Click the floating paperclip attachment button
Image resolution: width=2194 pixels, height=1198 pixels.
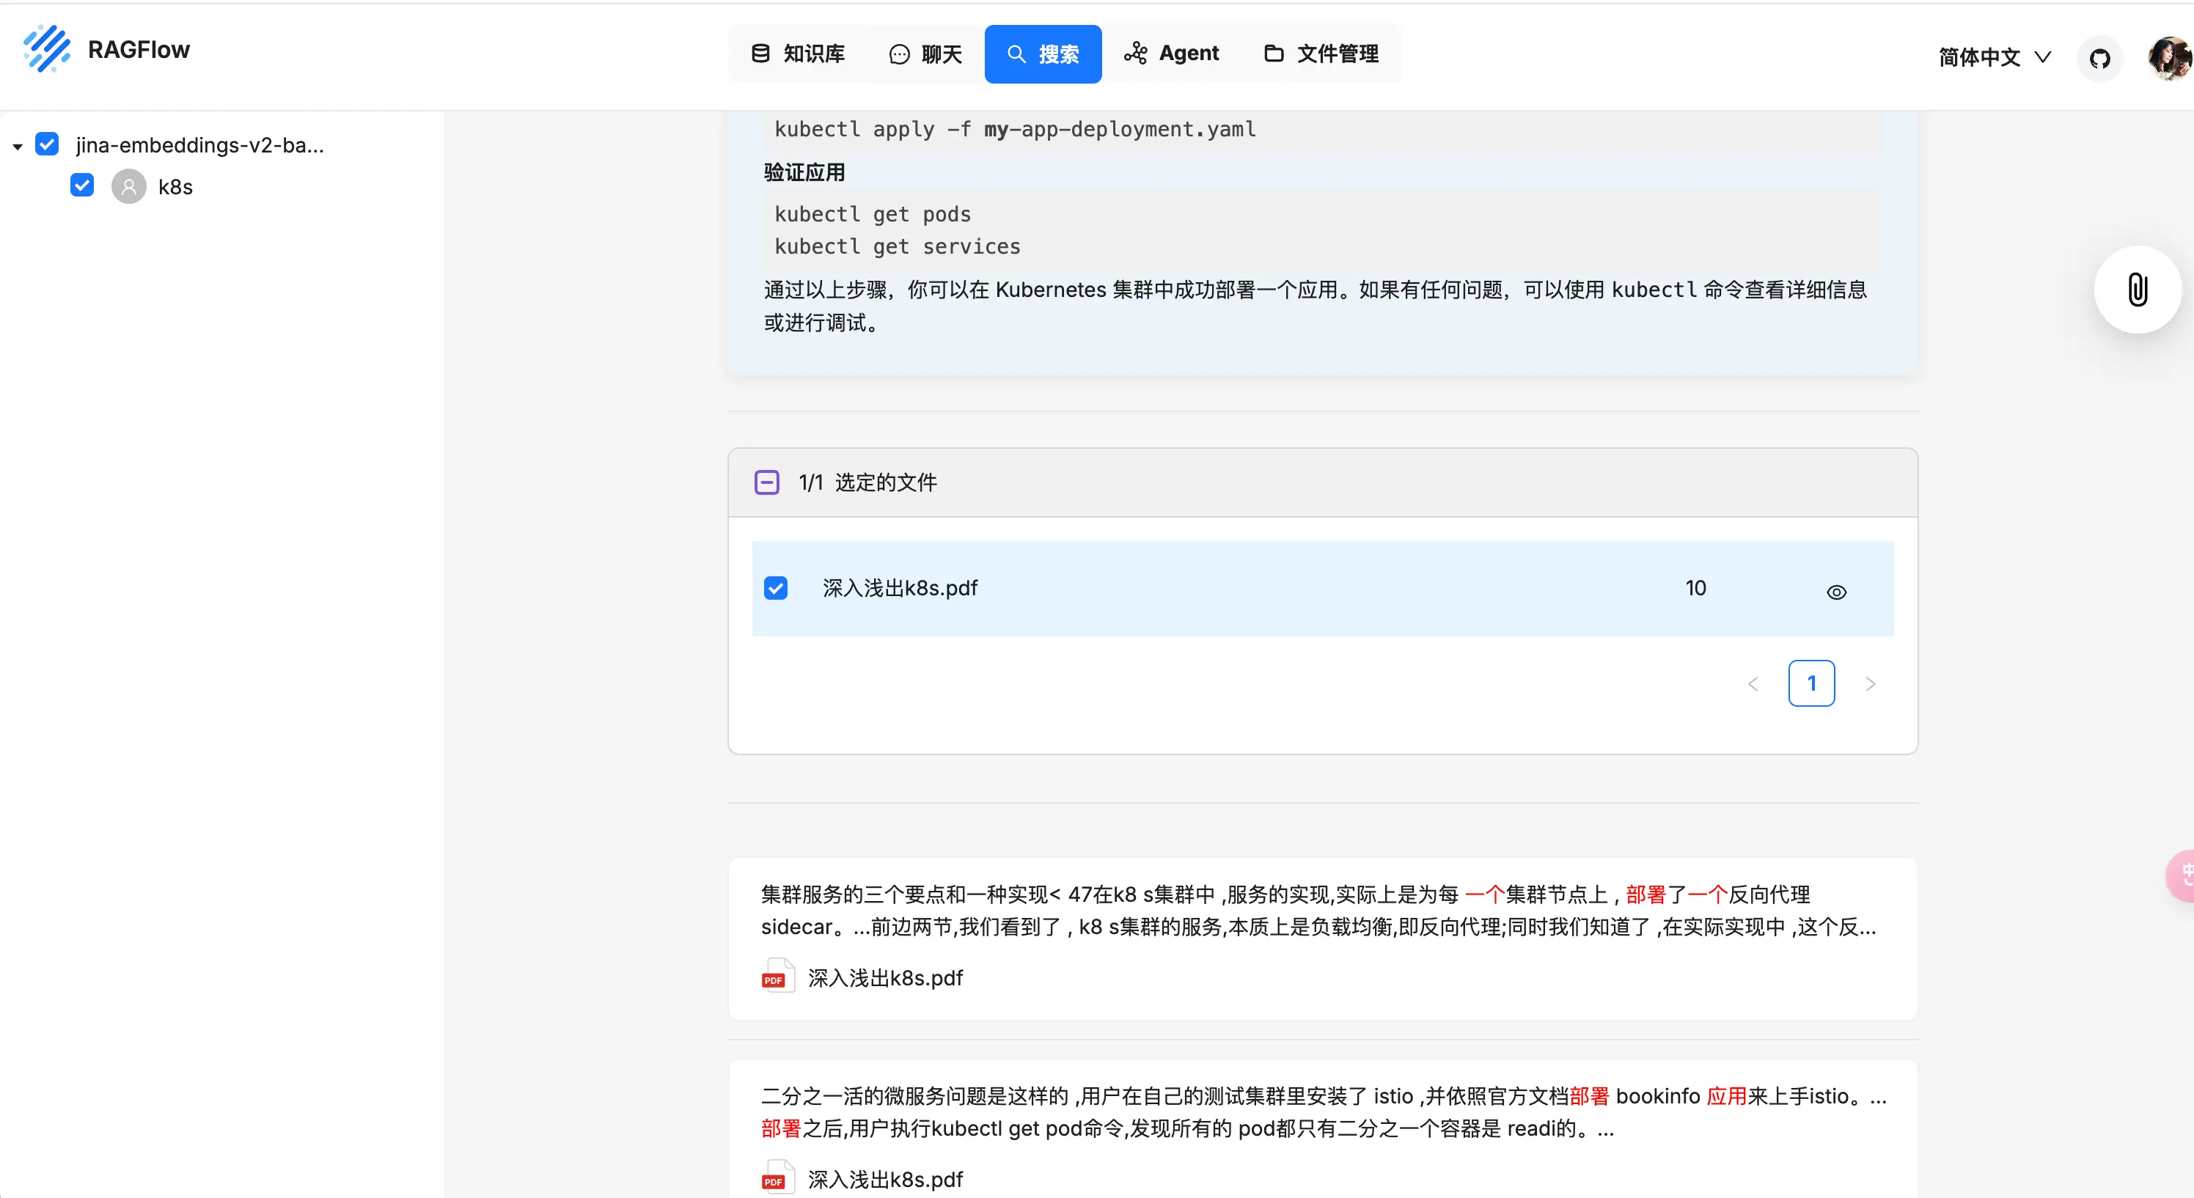tap(2137, 290)
